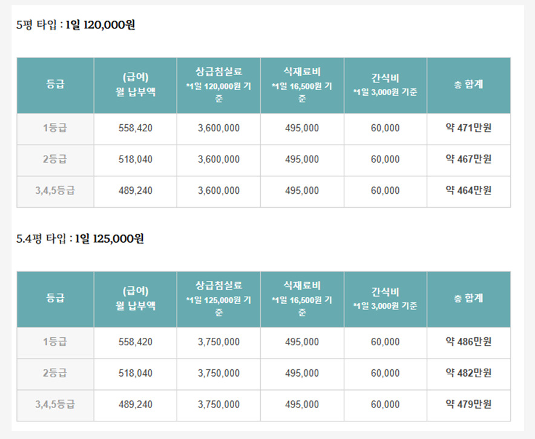The height and width of the screenshot is (439, 535).
Task: Click the '5.4평 타입 : 1일 125,000원' heading
Action: click(x=80, y=239)
